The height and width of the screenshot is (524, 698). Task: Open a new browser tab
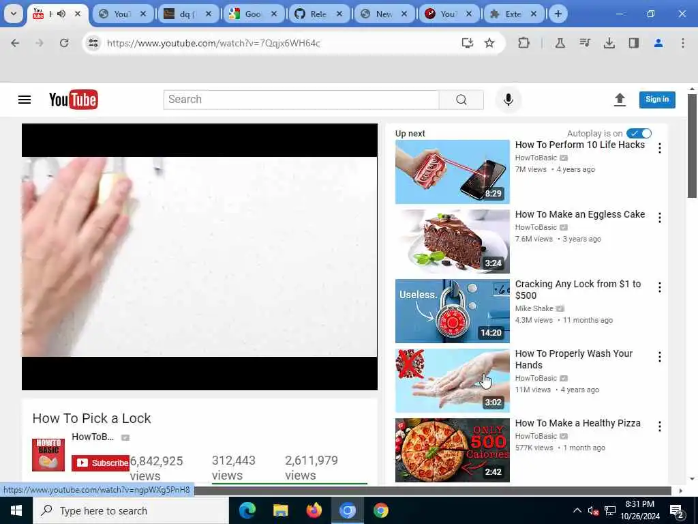(558, 14)
